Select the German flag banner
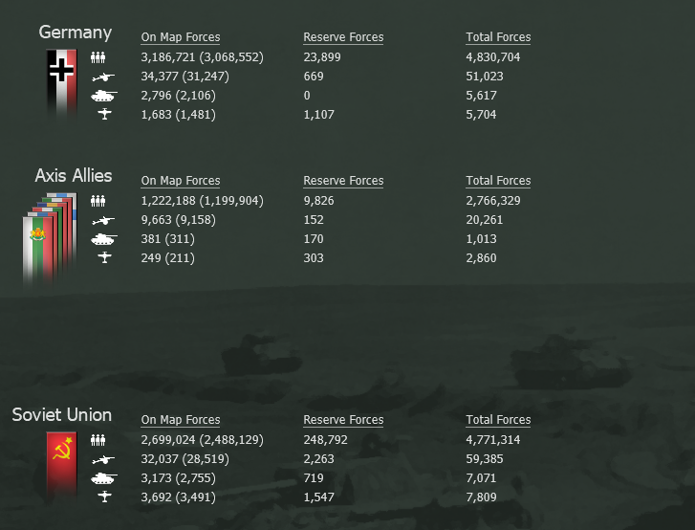The image size is (695, 530). [61, 82]
